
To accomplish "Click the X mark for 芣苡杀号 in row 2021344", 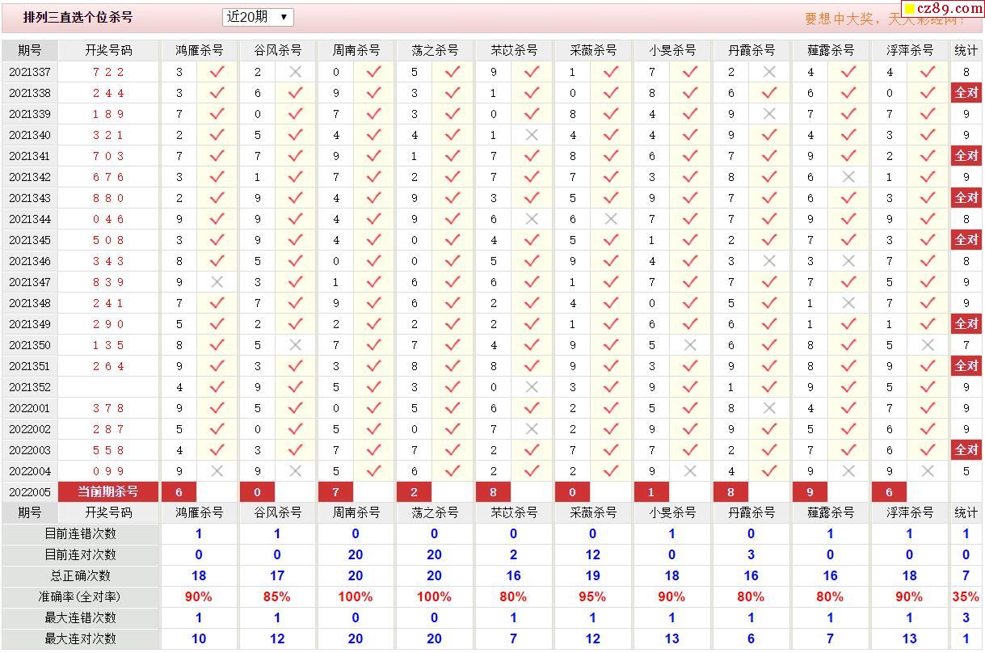I will point(532,219).
